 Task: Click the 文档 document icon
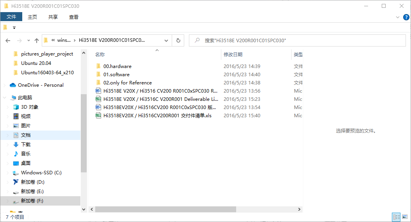pos(16,135)
